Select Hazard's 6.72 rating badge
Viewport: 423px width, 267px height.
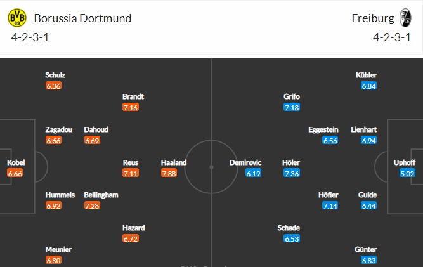pyautogui.click(x=131, y=238)
